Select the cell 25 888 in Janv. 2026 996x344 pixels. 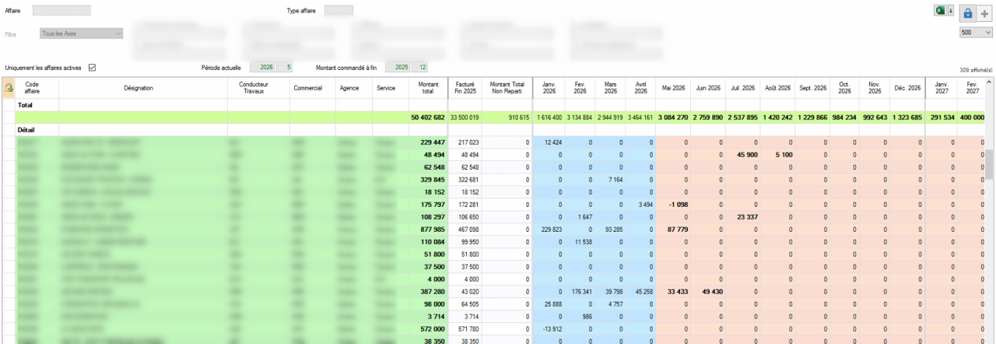(549, 304)
